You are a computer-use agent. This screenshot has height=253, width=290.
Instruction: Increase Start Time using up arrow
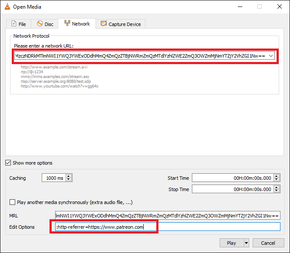(277, 176)
